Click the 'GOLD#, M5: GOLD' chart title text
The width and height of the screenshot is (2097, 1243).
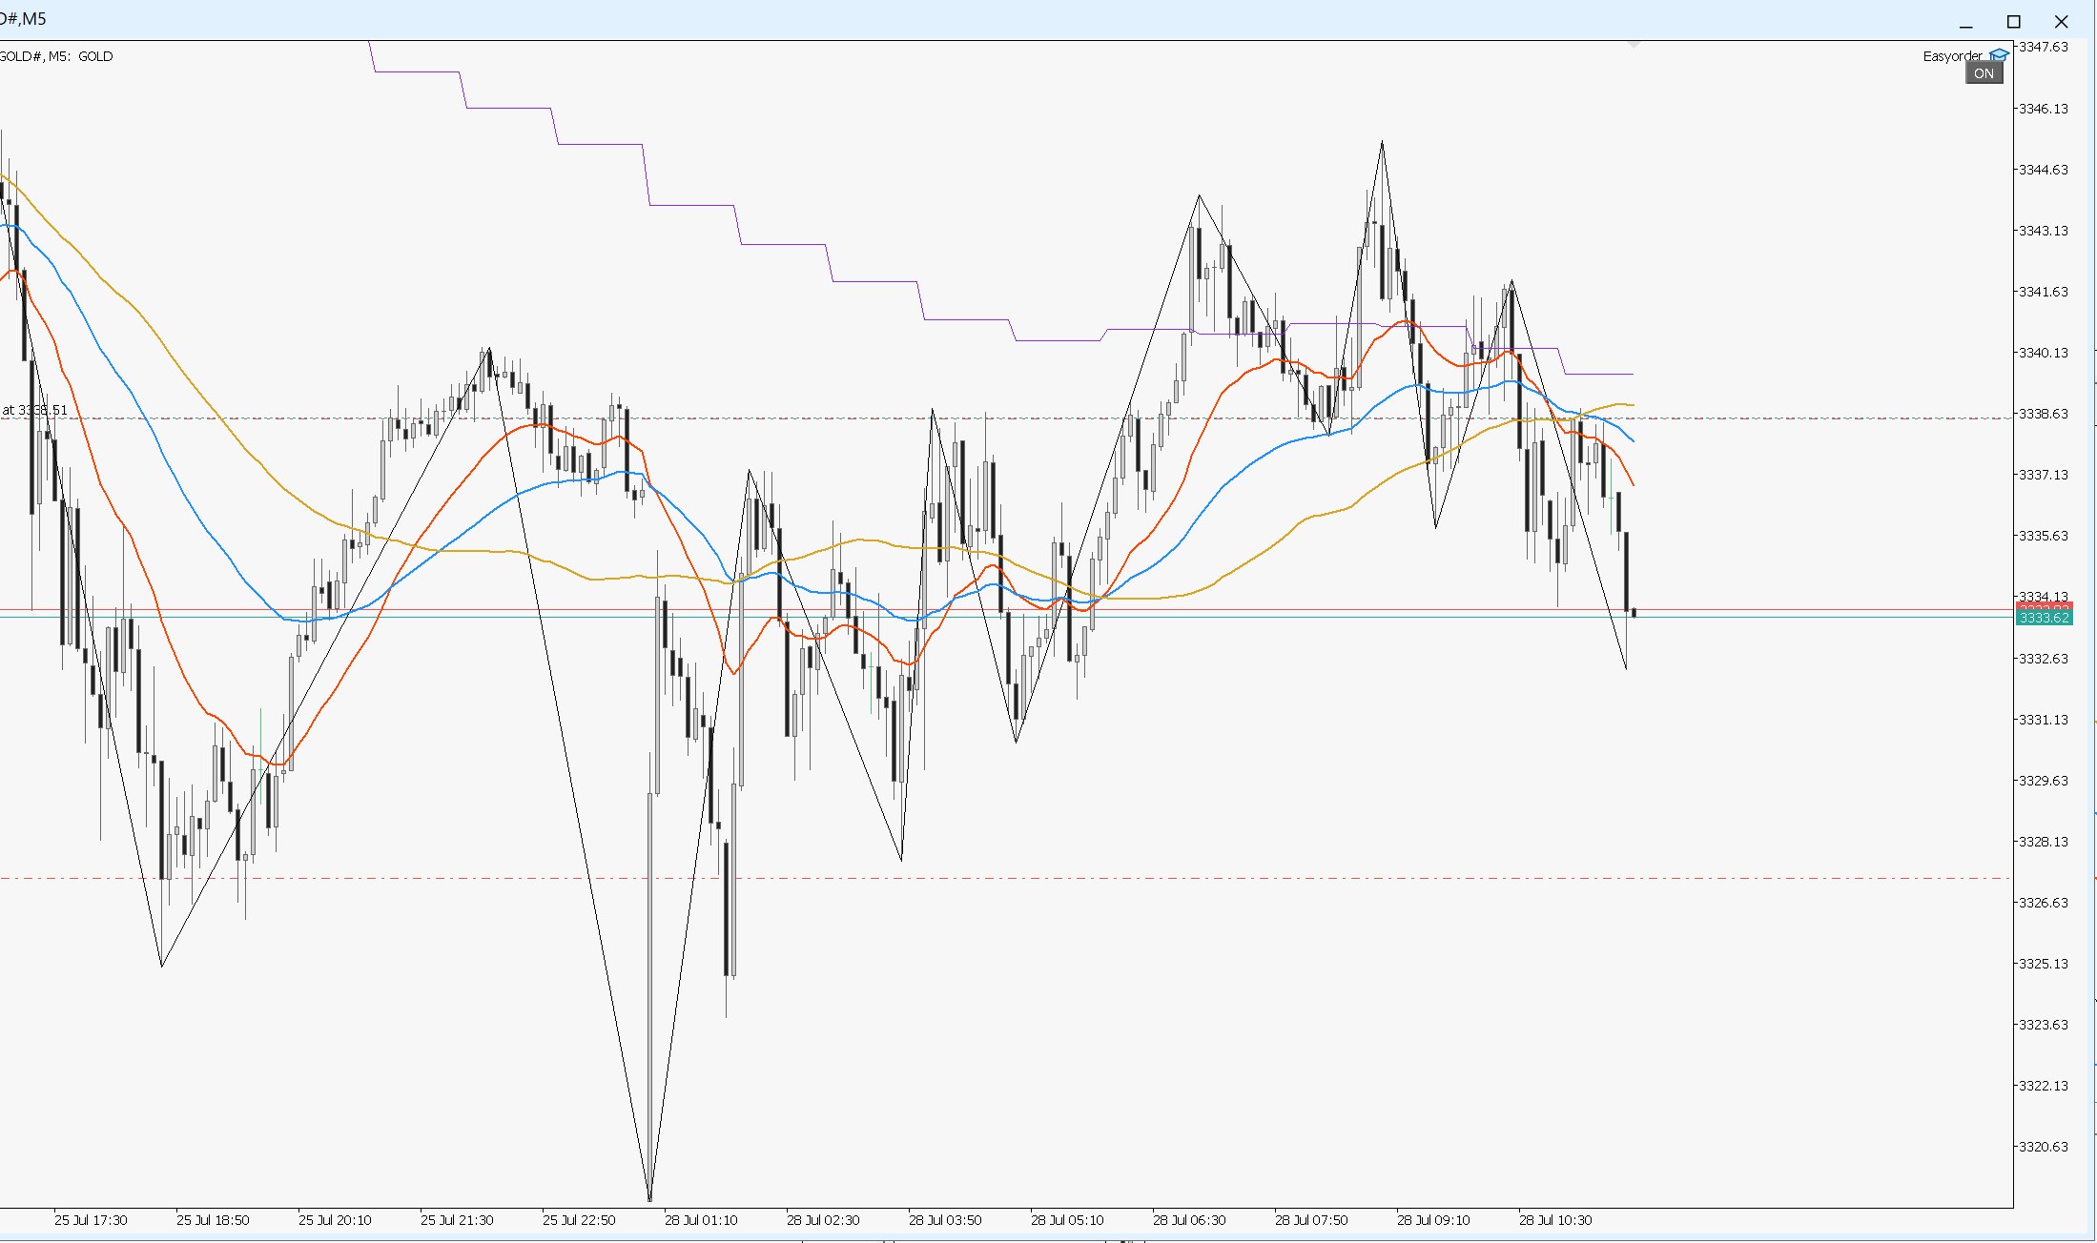[56, 56]
